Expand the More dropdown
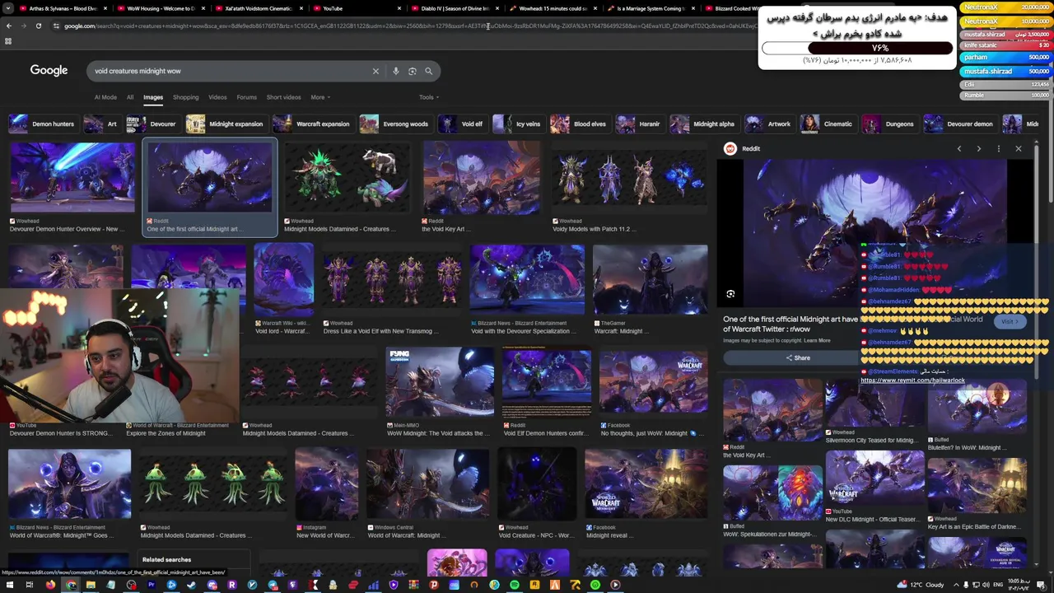Screen dimensions: 1054x593 tap(320, 97)
